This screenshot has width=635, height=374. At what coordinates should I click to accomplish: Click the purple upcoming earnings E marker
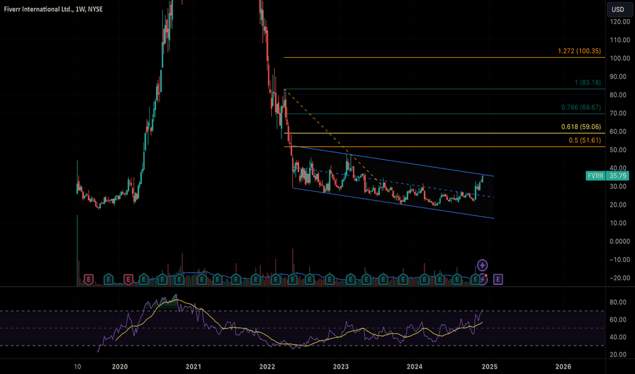pyautogui.click(x=498, y=279)
